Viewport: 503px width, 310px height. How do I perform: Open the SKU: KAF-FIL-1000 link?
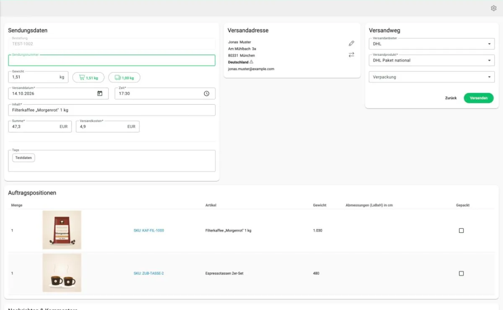point(149,230)
